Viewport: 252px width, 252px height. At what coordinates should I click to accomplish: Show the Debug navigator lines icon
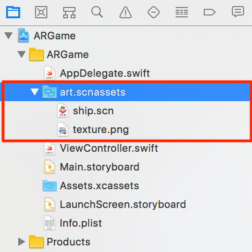[182, 12]
